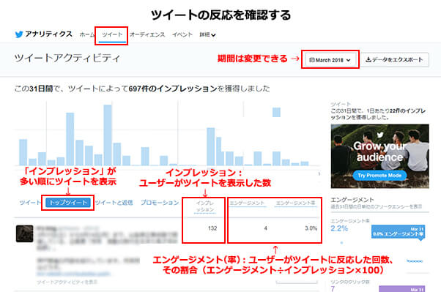Open the ホーム analytics tab
441x292 pixels.
[87, 35]
